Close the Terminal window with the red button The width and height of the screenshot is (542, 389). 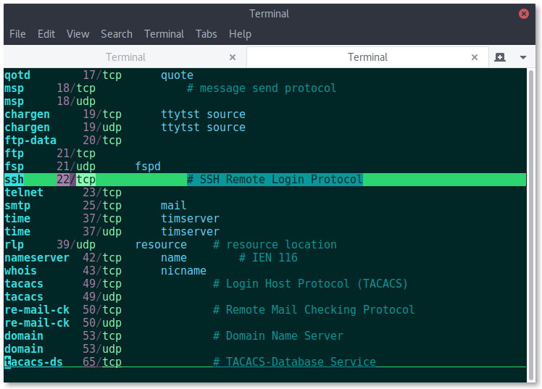coord(524,14)
